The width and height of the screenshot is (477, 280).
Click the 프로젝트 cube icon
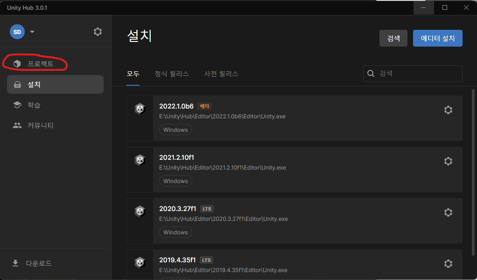tap(17, 63)
